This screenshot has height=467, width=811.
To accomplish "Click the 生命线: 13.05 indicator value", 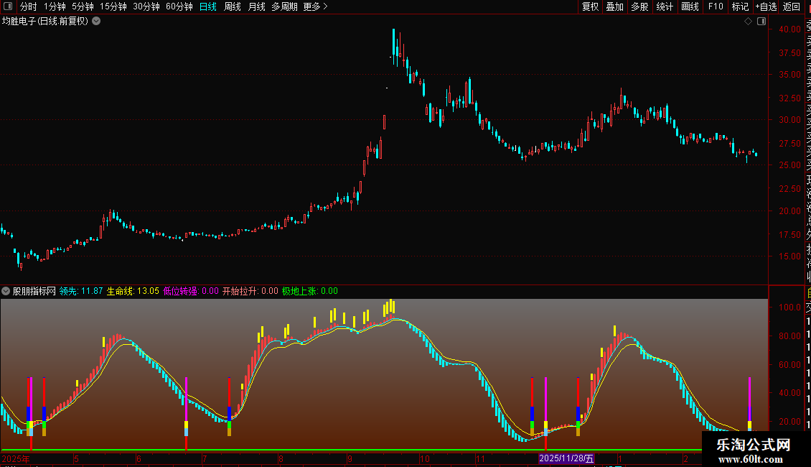I will pos(133,291).
